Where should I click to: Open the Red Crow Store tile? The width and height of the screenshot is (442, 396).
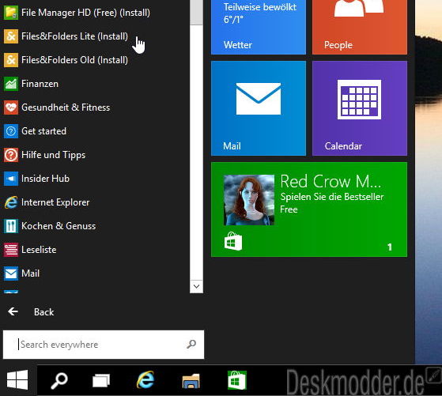click(x=309, y=209)
